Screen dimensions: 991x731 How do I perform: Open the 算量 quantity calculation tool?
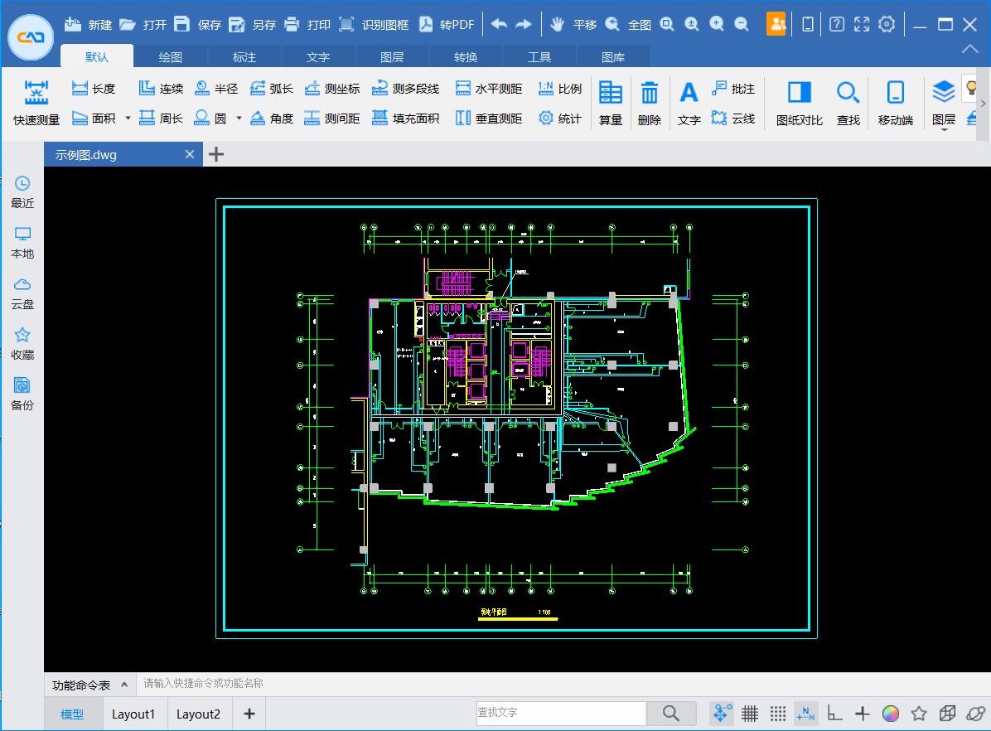click(x=611, y=103)
